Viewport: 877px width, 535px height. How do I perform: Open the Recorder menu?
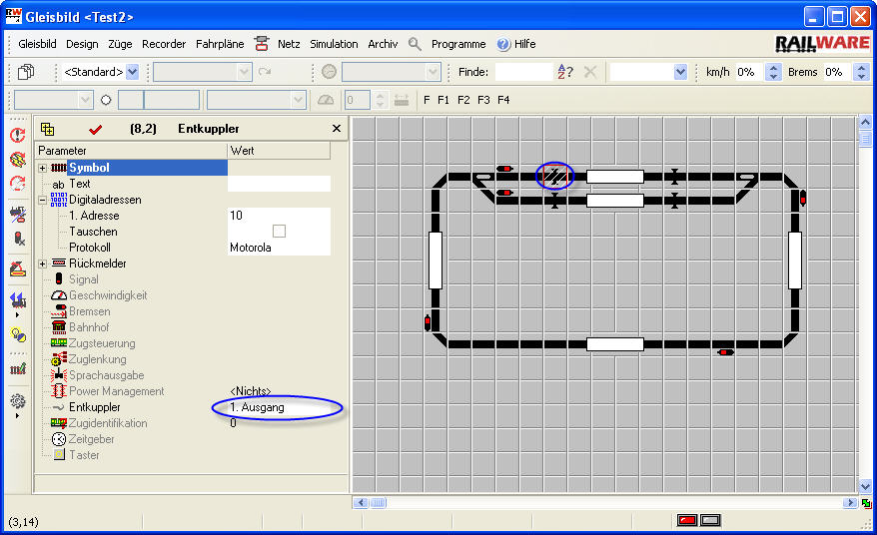(x=164, y=44)
